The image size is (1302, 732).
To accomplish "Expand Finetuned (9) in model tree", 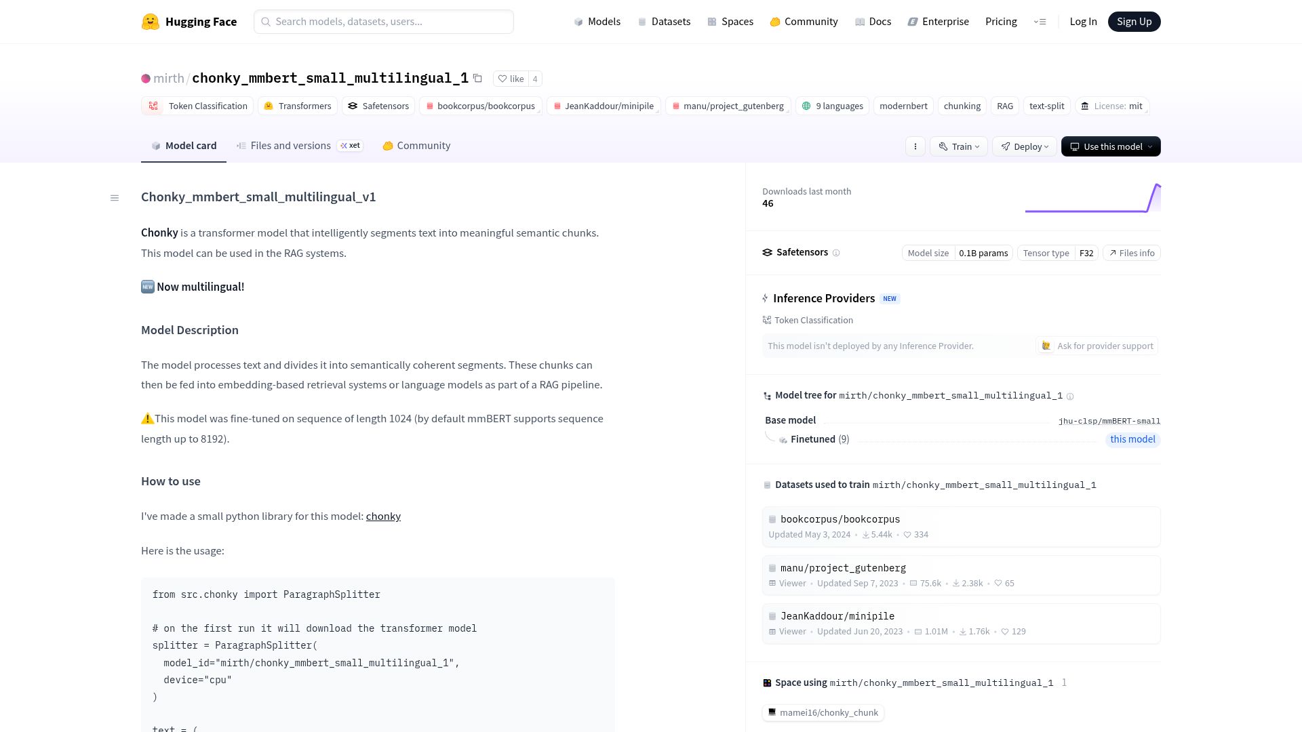I will click(819, 439).
